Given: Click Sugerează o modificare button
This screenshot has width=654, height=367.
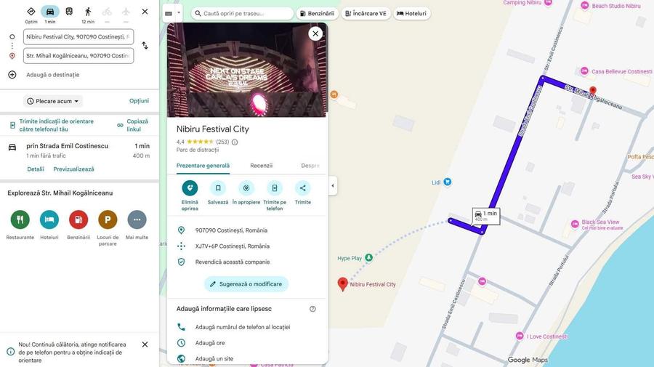Looking at the screenshot, I should 246,284.
